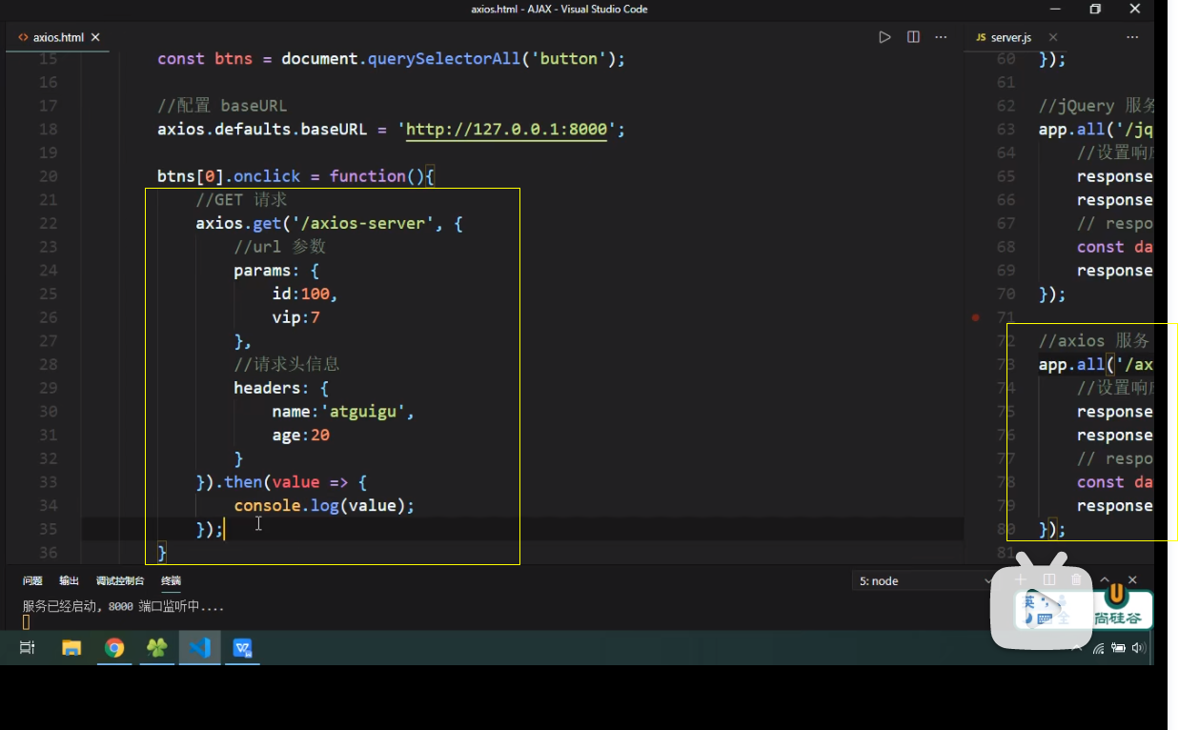Click the 'id:100' line
The height and width of the screenshot is (730, 1179).
pyautogui.click(x=305, y=294)
